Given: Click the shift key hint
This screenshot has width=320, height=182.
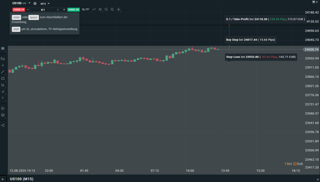Looking at the screenshot, I should point(16,29).
